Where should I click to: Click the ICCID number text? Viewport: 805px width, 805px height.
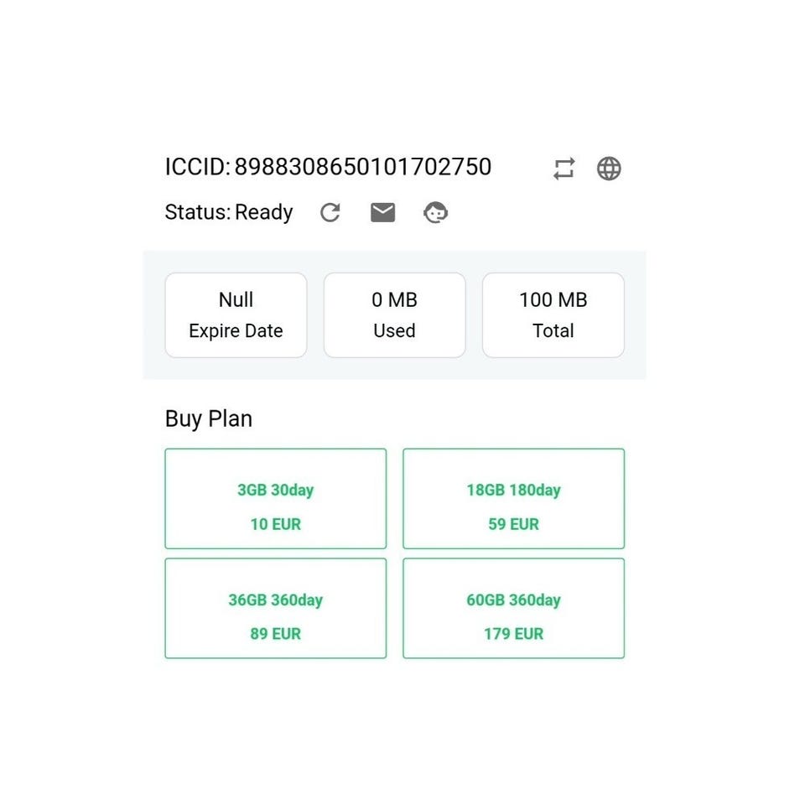363,167
